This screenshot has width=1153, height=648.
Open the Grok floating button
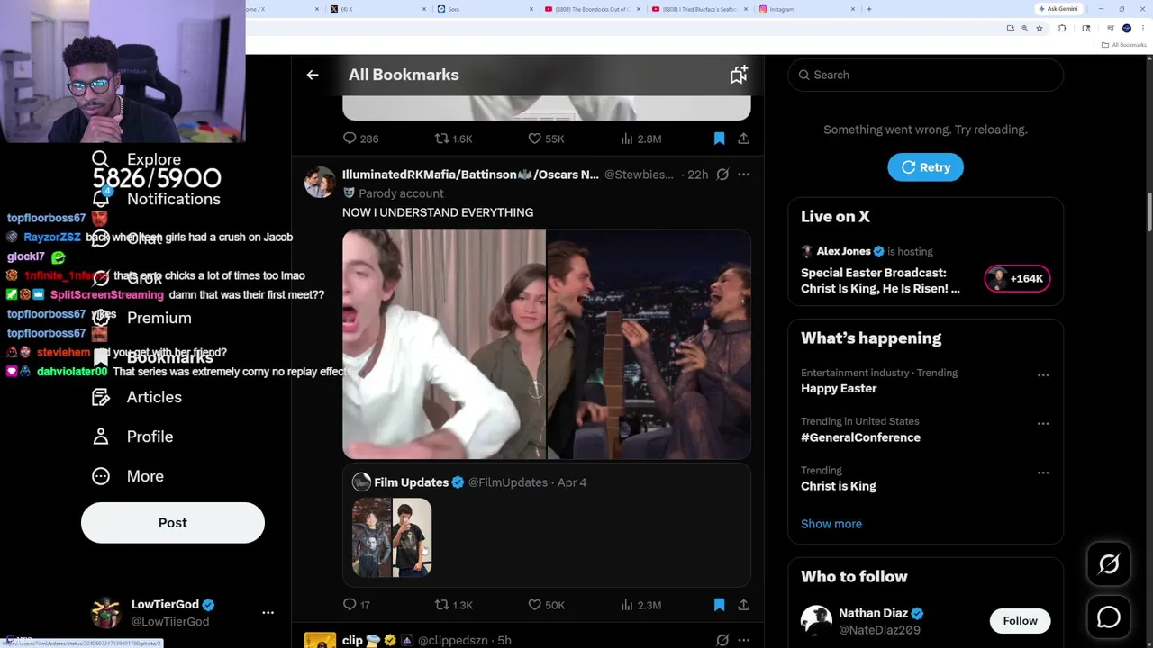pyautogui.click(x=1109, y=564)
